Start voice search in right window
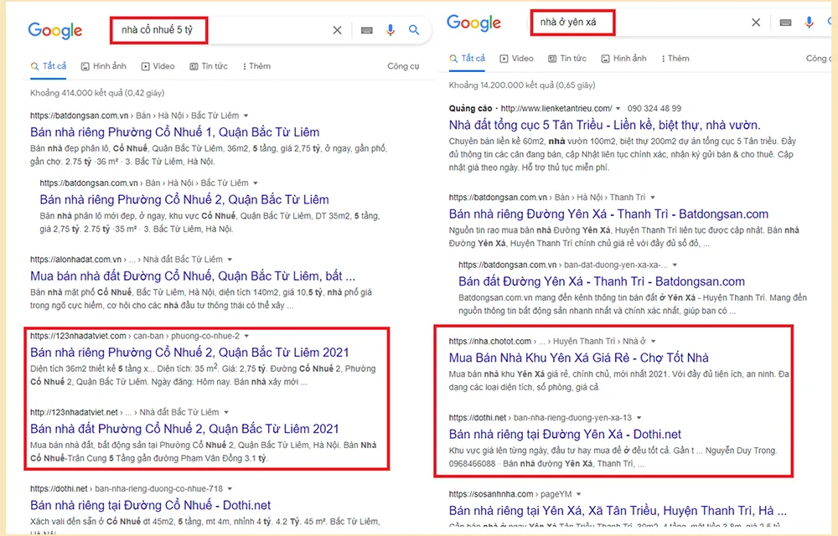Screen dimensions: 838x536 pos(810,23)
